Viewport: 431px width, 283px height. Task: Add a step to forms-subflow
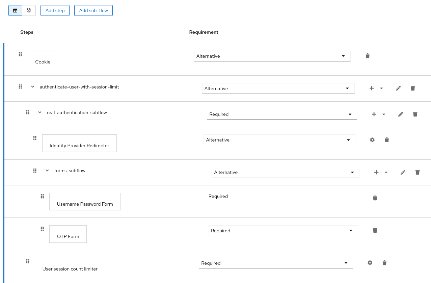pyautogui.click(x=376, y=172)
